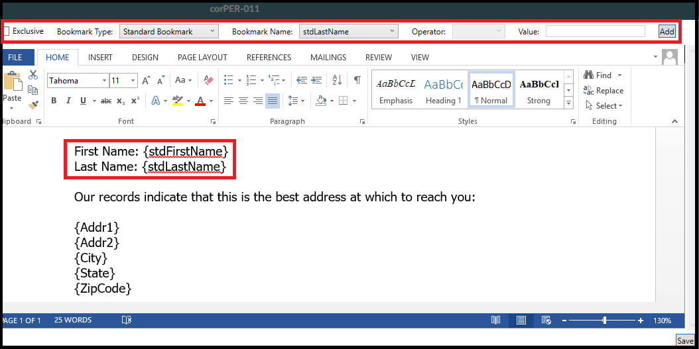
Task: Adjust the zoom slider handle
Action: click(x=604, y=321)
